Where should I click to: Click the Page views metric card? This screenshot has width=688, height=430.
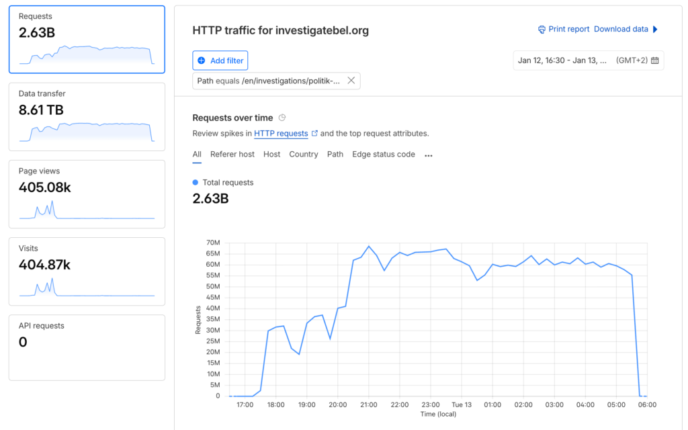point(87,193)
